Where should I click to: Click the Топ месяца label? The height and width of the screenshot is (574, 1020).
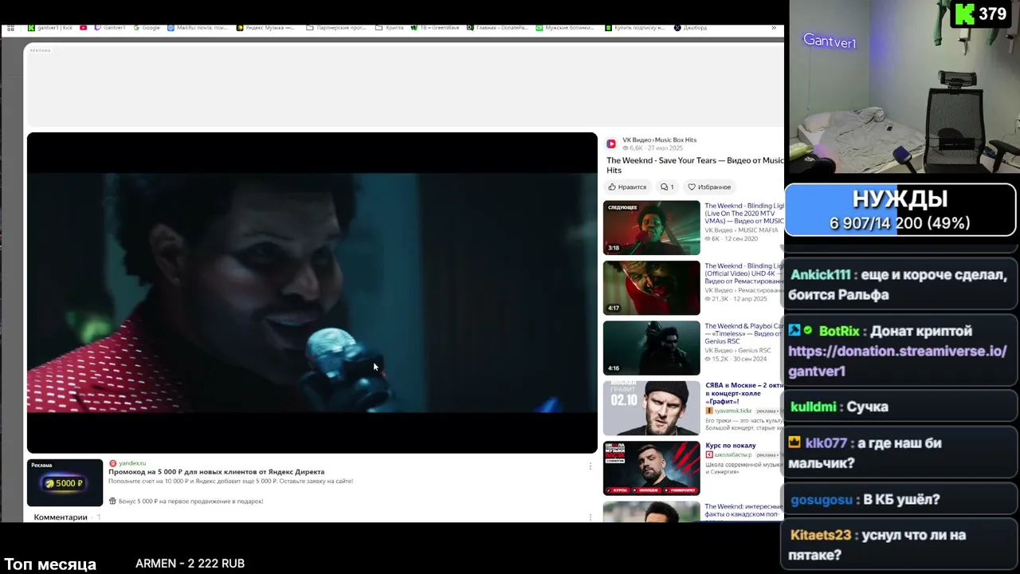click(x=50, y=564)
